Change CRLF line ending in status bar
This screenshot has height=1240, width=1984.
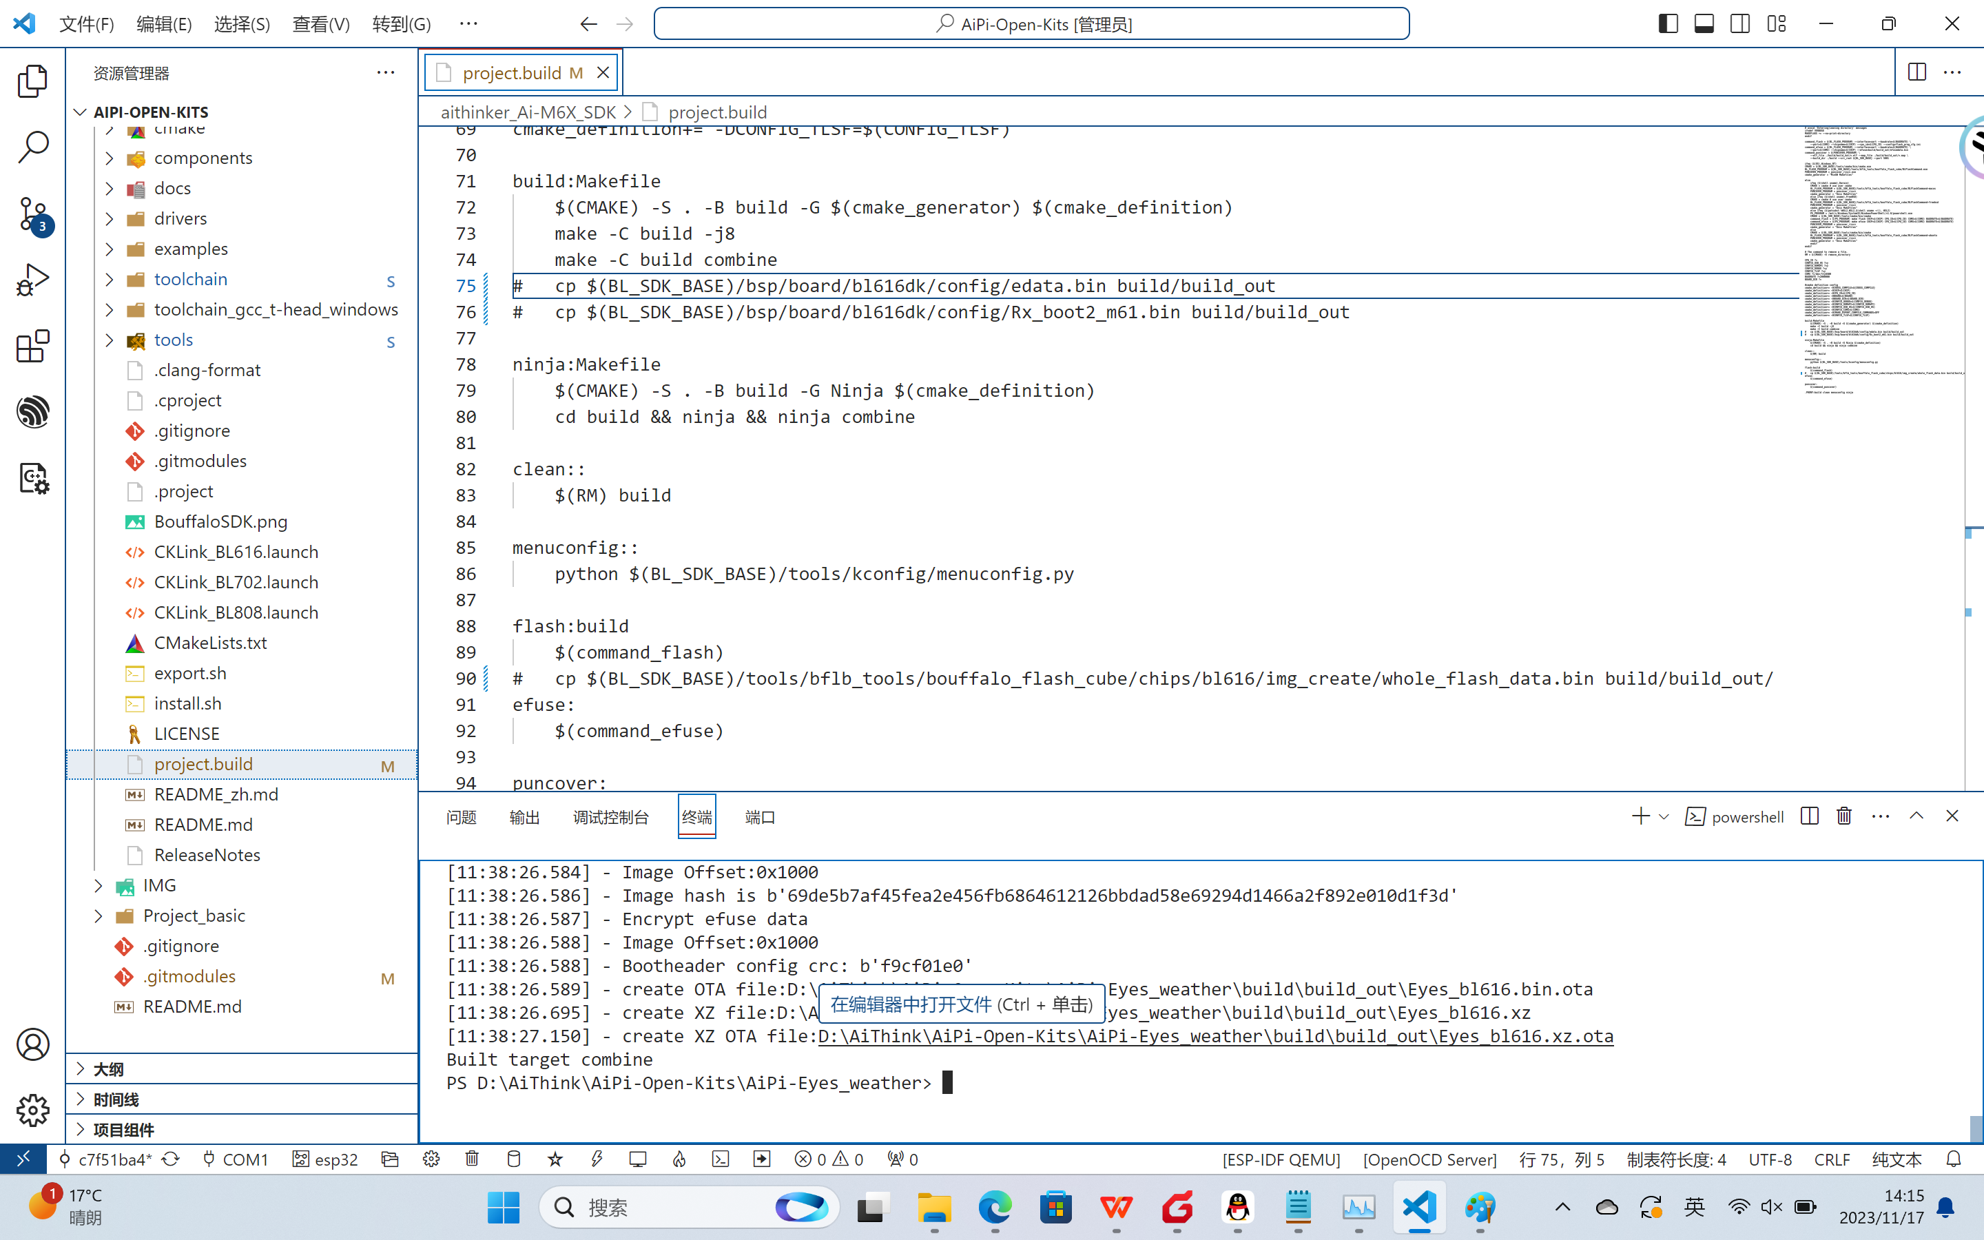pos(1832,1159)
